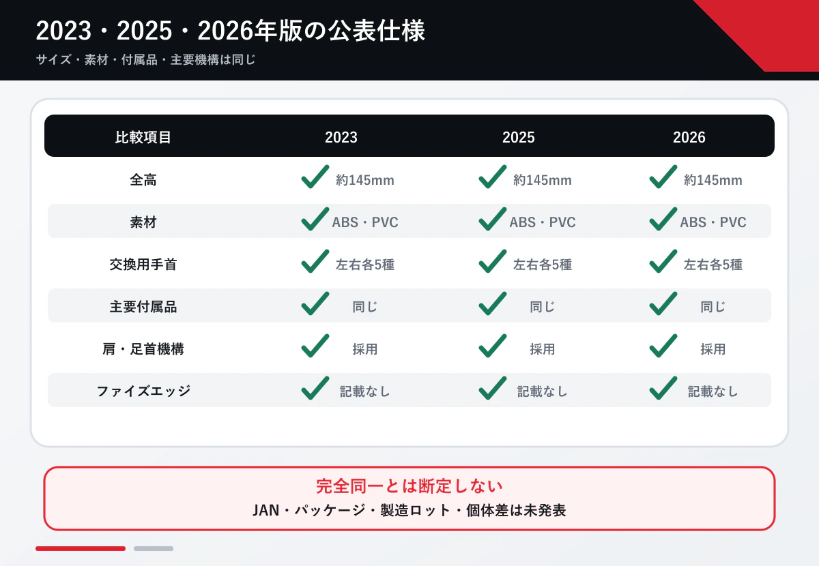
Task: Select 採用 under the 2026 column
Action: coord(713,349)
